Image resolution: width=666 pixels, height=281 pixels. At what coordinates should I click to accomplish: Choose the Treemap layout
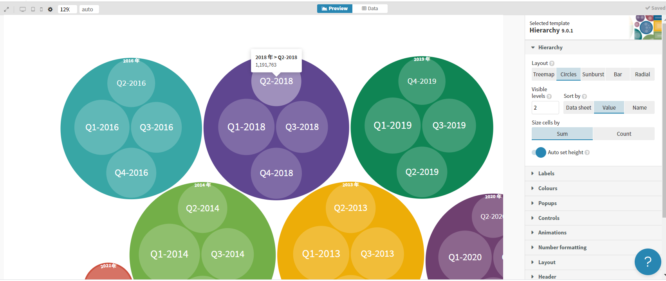[544, 74]
